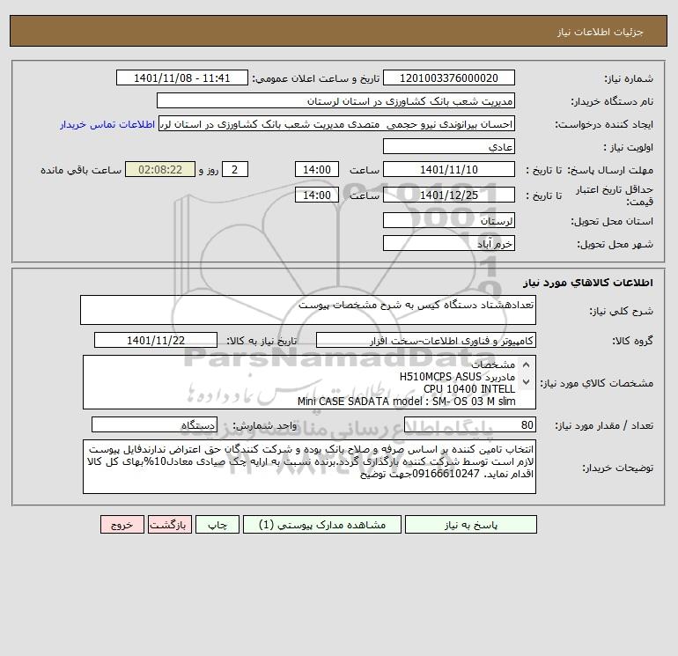
Task: Click the ساعت باقی مانده label
Action: (x=81, y=170)
